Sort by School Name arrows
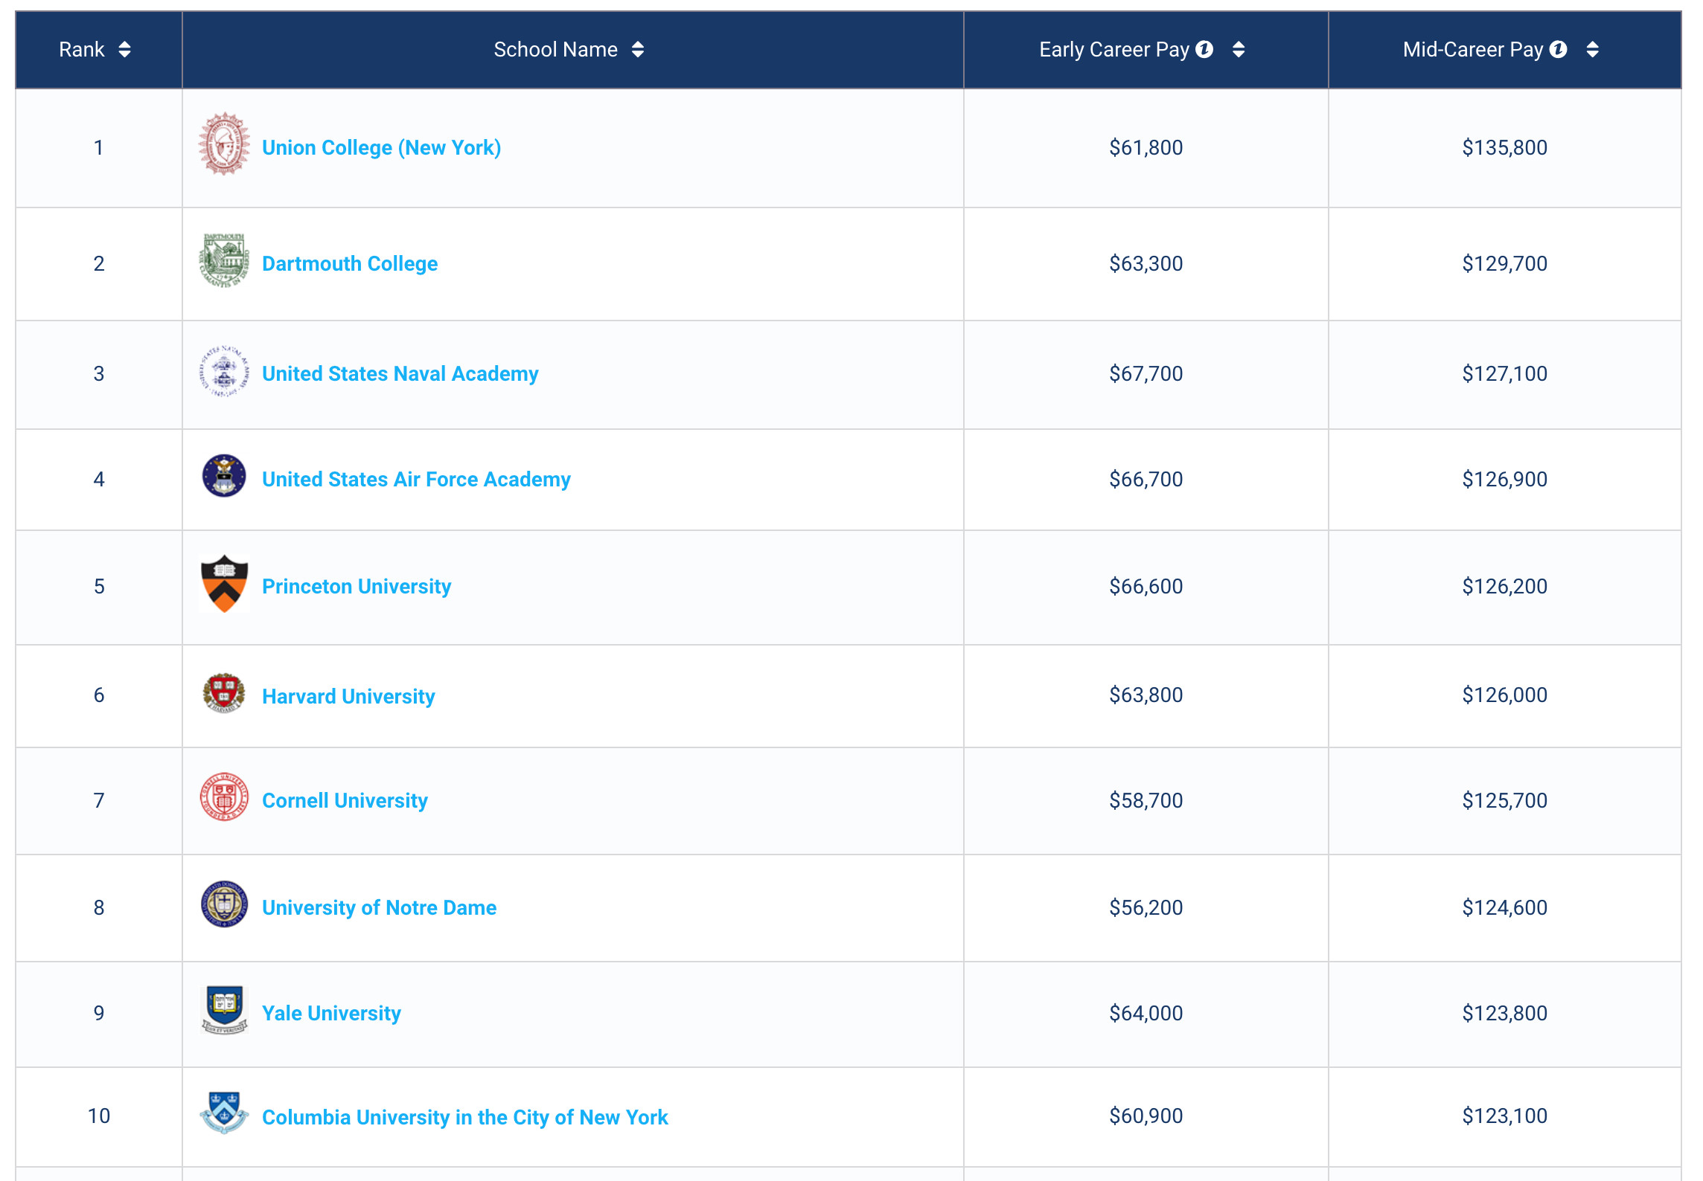This screenshot has width=1703, height=1181. 637,49
